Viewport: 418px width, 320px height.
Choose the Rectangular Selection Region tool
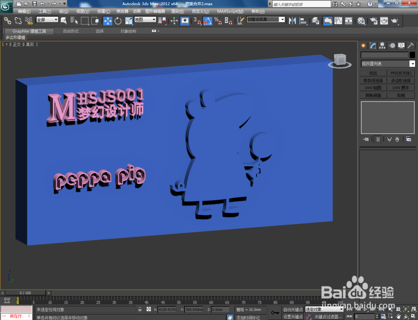coord(85,20)
